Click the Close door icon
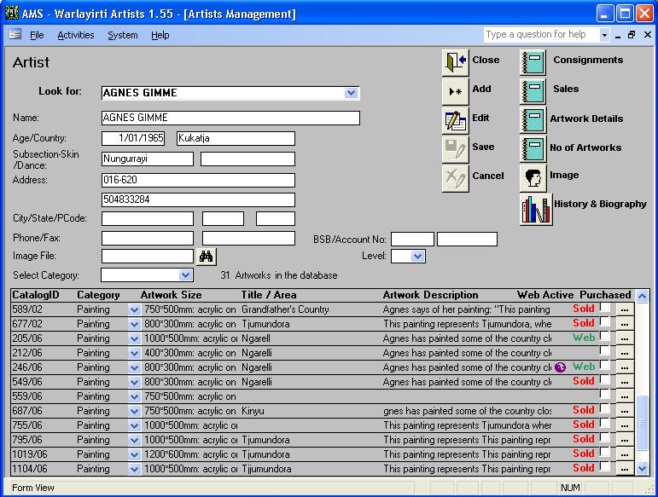 click(x=456, y=62)
